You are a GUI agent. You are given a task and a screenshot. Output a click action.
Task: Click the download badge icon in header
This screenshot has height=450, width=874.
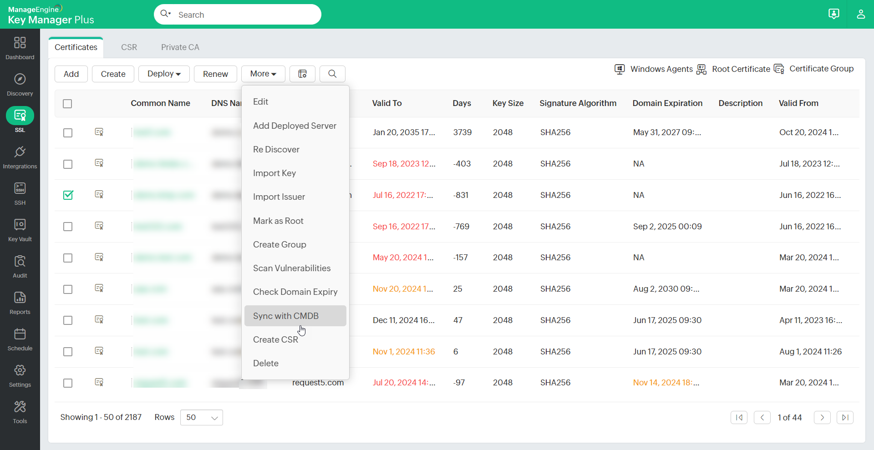tap(834, 14)
